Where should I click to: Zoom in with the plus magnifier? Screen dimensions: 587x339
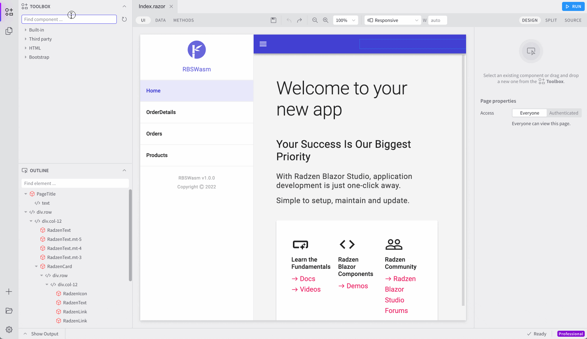tap(325, 20)
